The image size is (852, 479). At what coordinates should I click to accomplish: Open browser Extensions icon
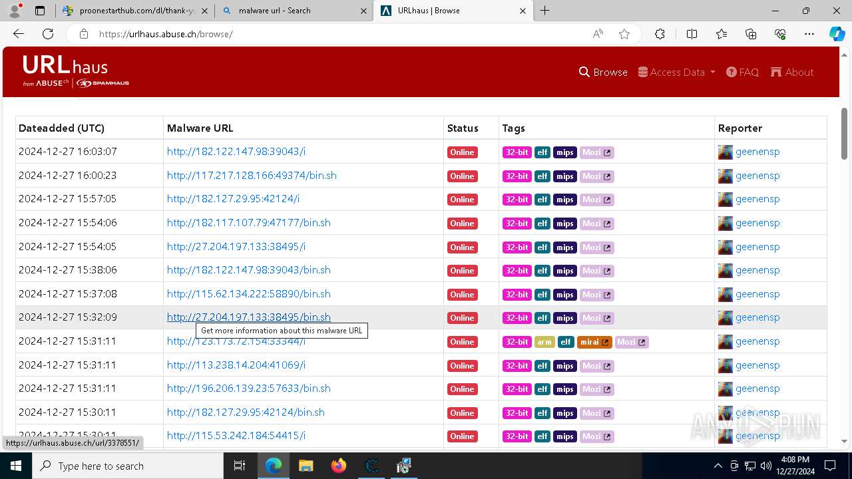tap(660, 34)
